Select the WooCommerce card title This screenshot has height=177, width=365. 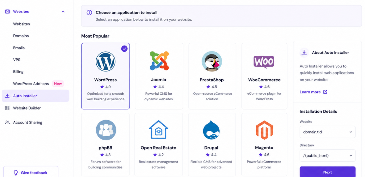point(264,80)
